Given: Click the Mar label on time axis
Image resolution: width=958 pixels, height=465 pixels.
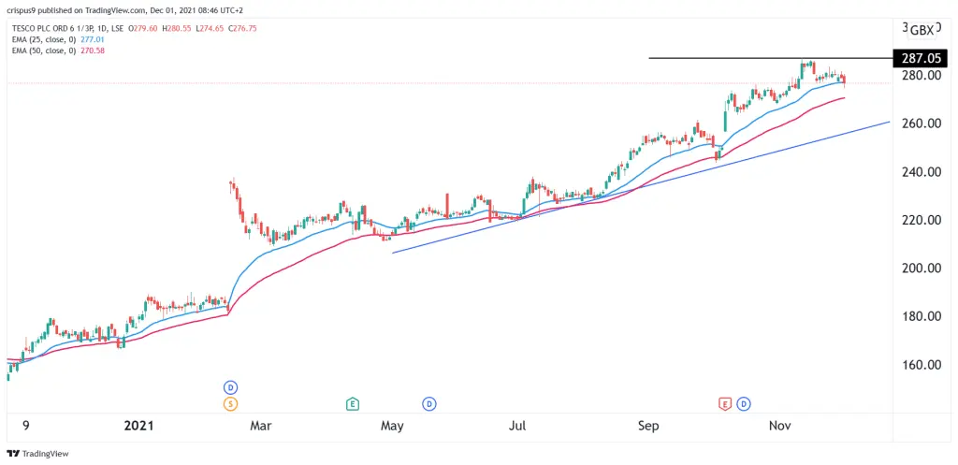Looking at the screenshot, I should pos(260,426).
